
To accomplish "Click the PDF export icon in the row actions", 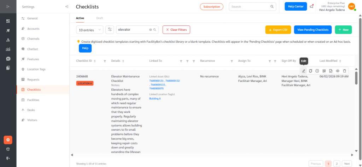I will (331, 71).
